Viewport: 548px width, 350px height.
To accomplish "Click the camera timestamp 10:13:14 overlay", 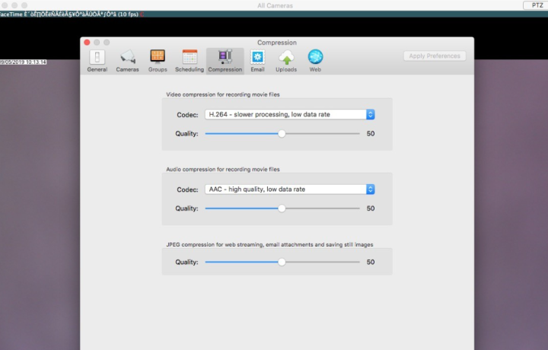I will [23, 62].
